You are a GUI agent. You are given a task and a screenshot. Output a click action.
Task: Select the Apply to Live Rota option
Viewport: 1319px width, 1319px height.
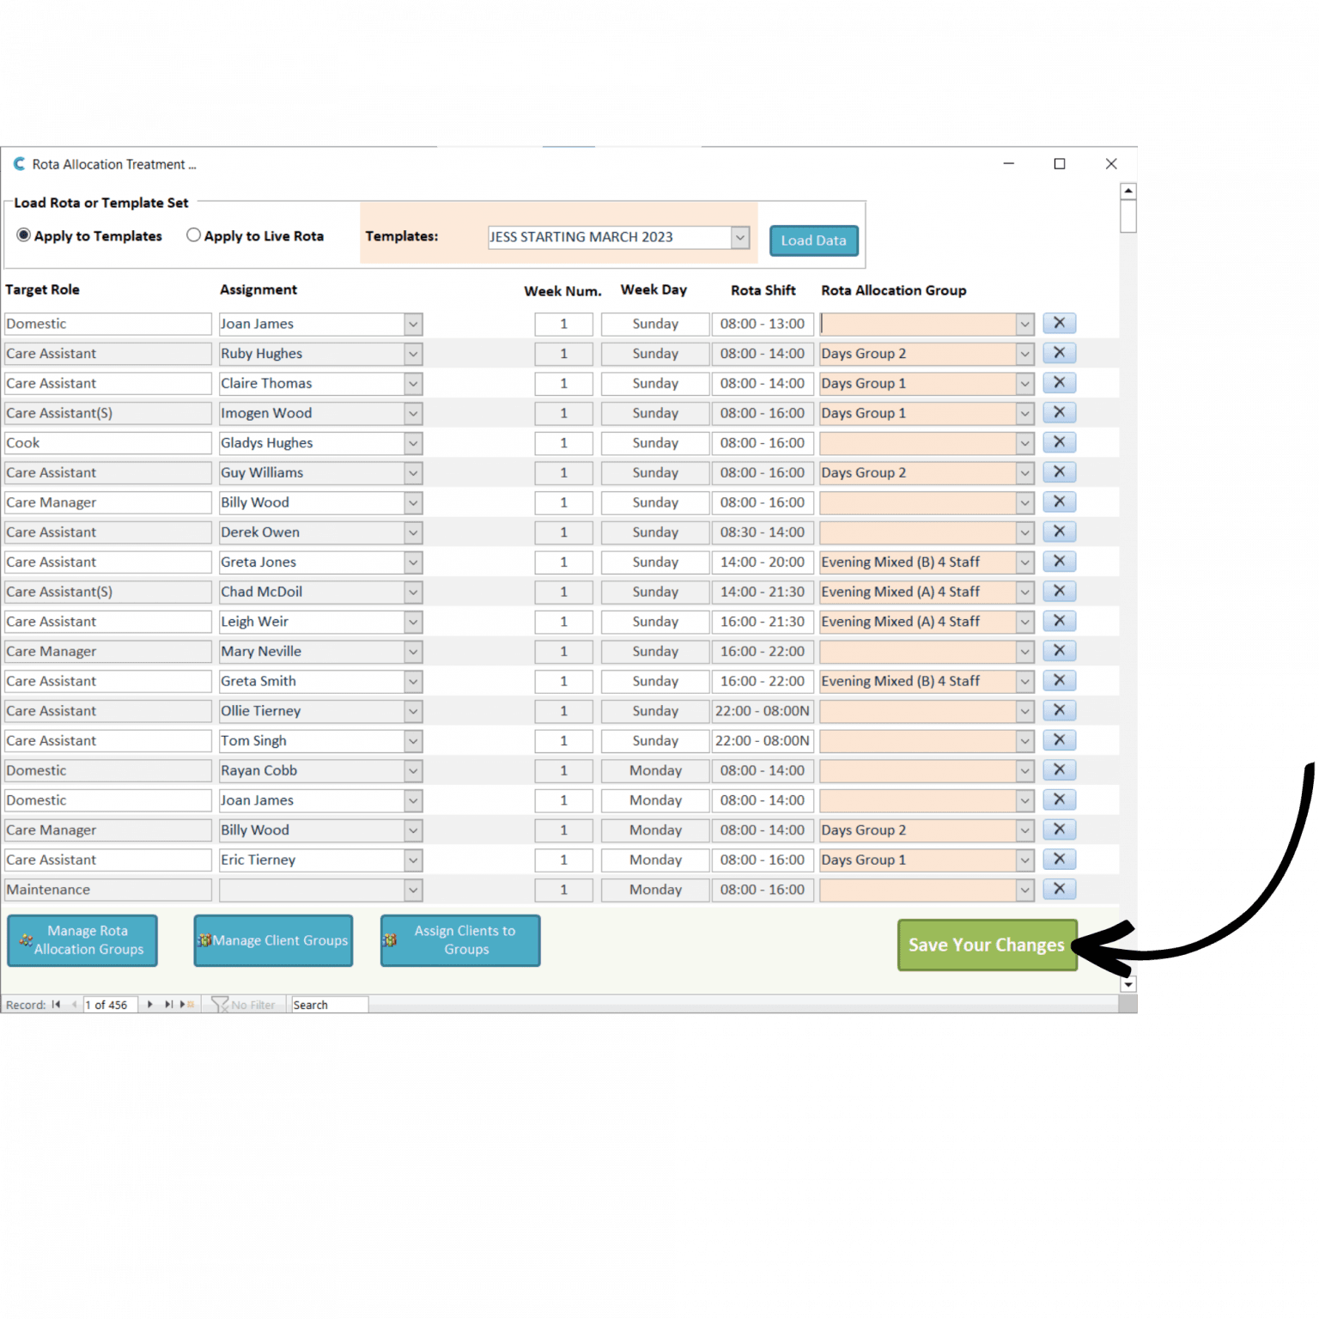coord(194,234)
